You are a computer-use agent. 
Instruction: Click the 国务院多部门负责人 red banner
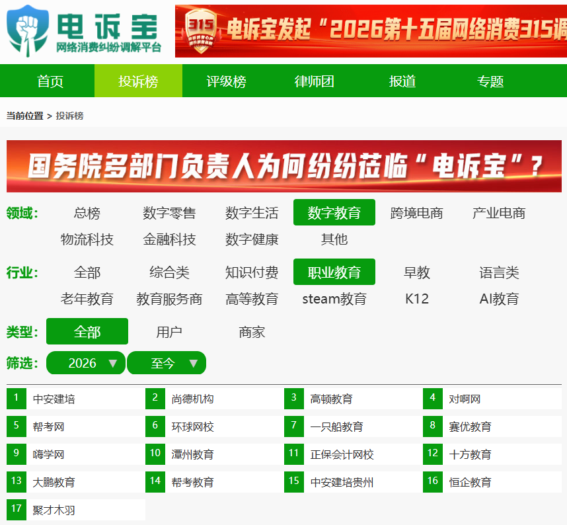point(284,166)
